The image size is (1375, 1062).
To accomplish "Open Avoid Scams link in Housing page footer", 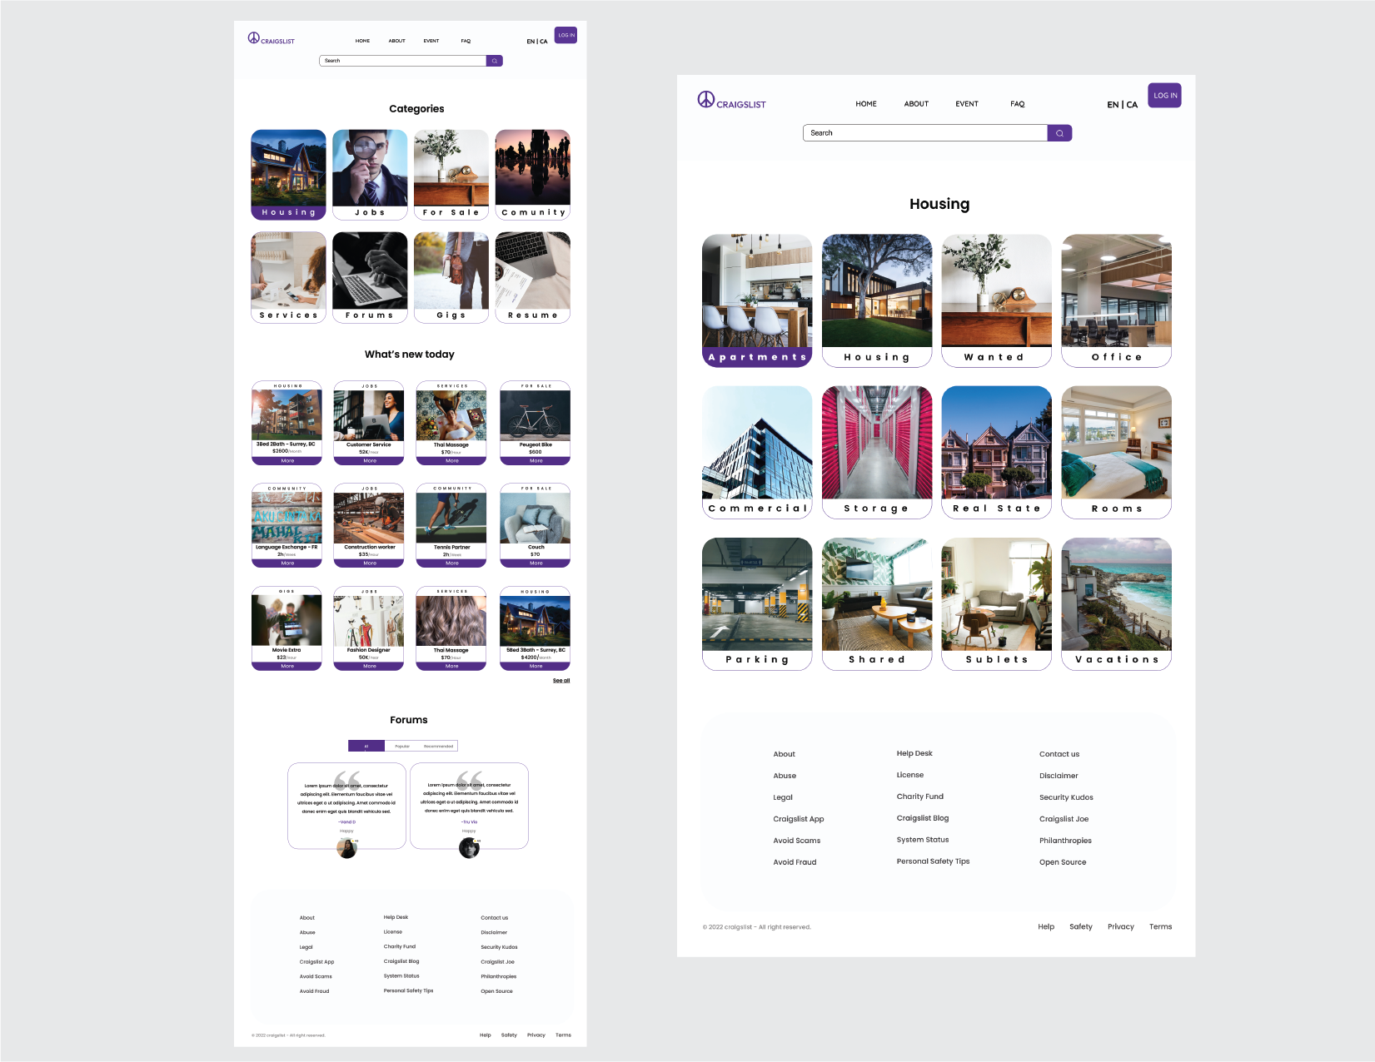I will (x=797, y=841).
